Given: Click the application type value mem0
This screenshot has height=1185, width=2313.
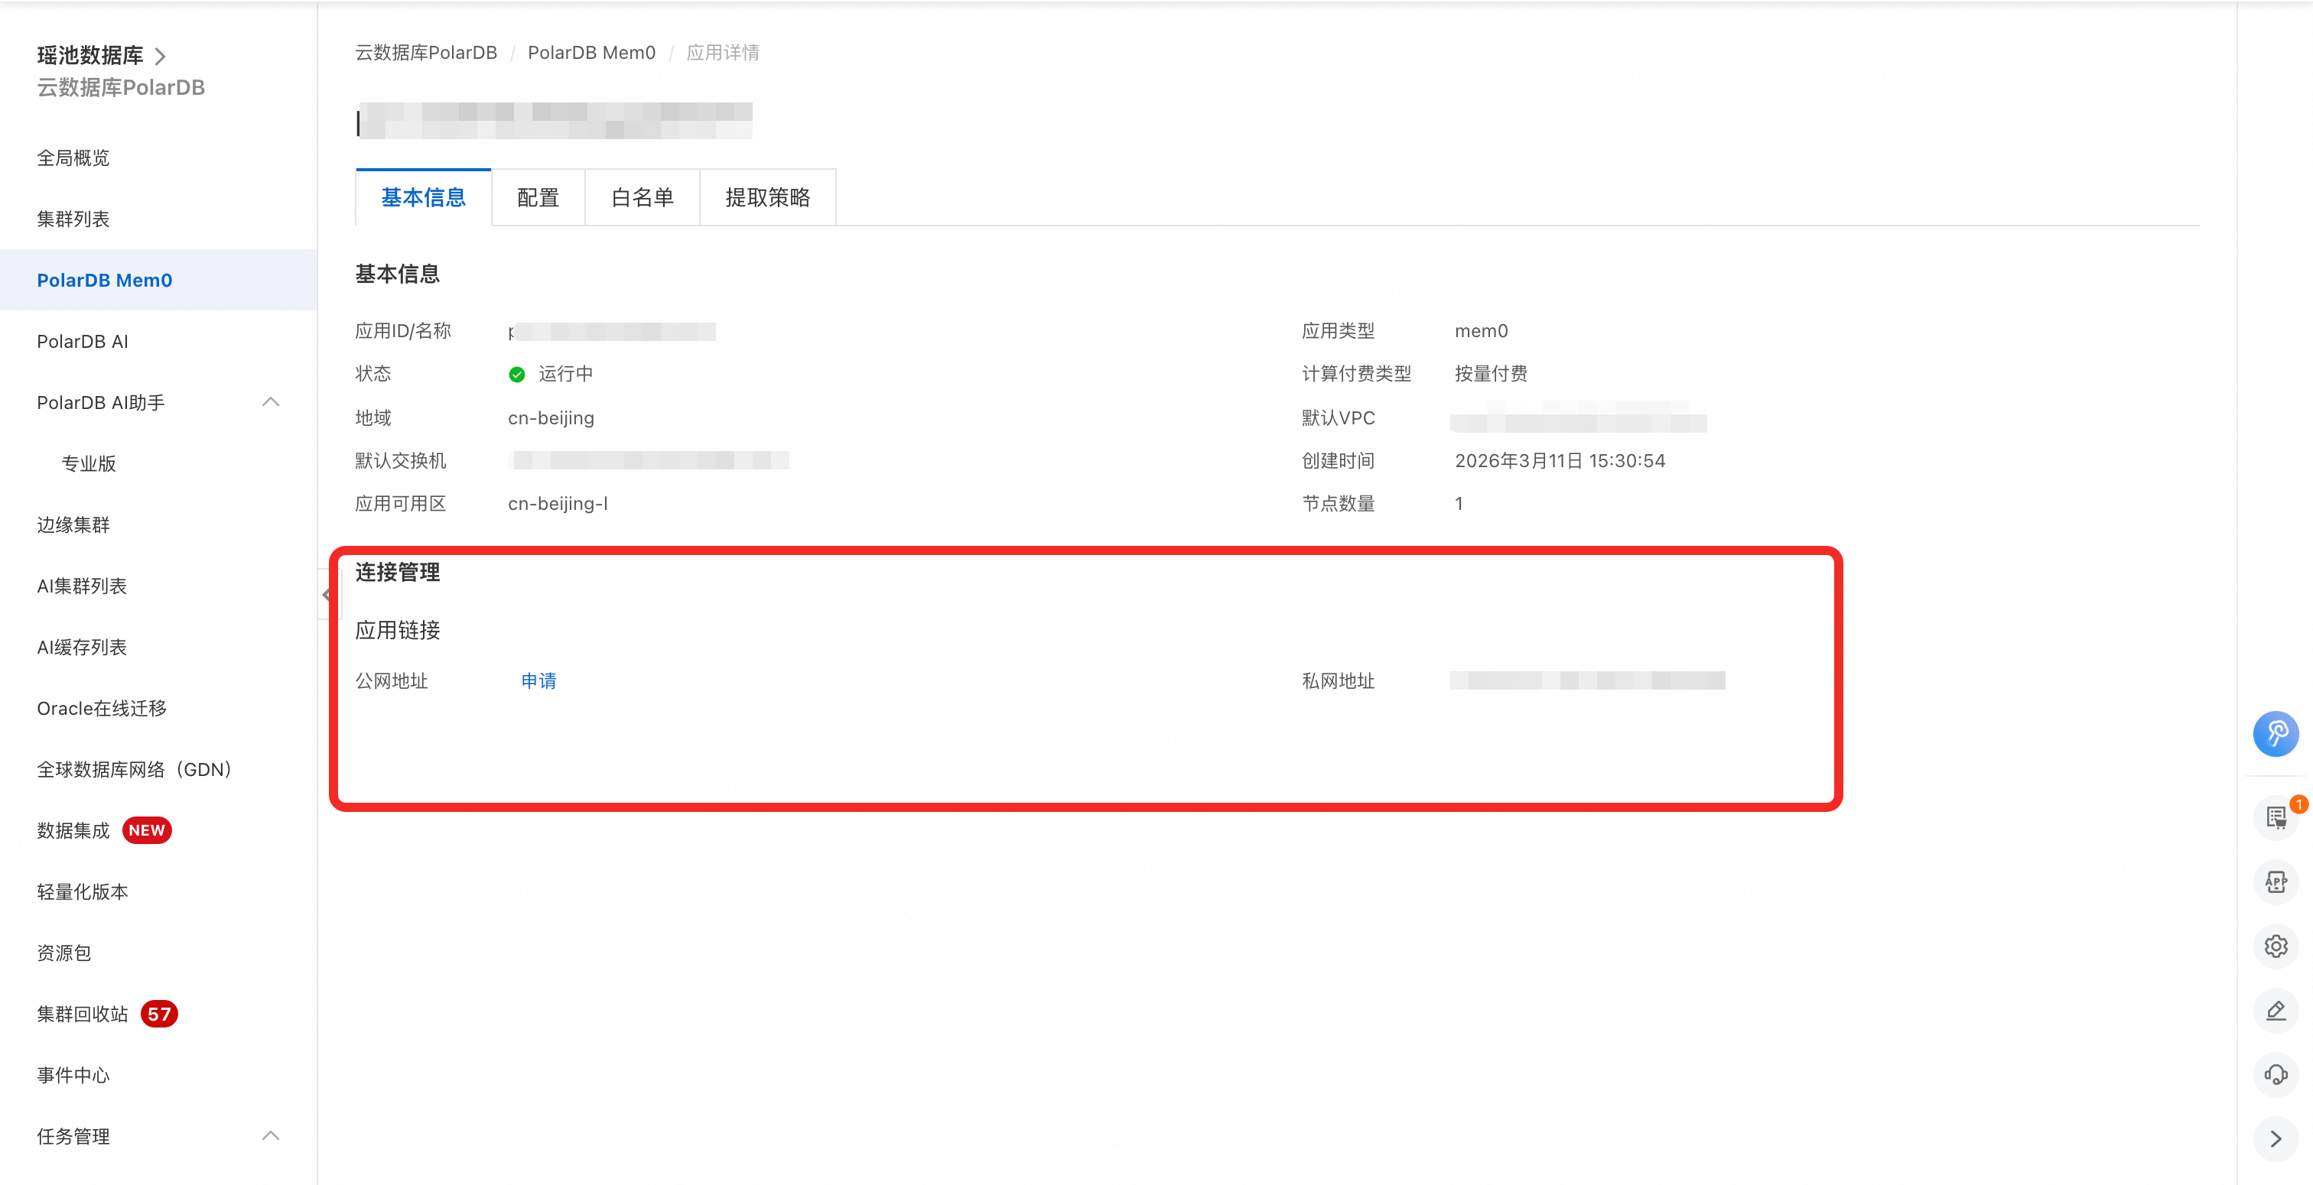Looking at the screenshot, I should click(1482, 330).
